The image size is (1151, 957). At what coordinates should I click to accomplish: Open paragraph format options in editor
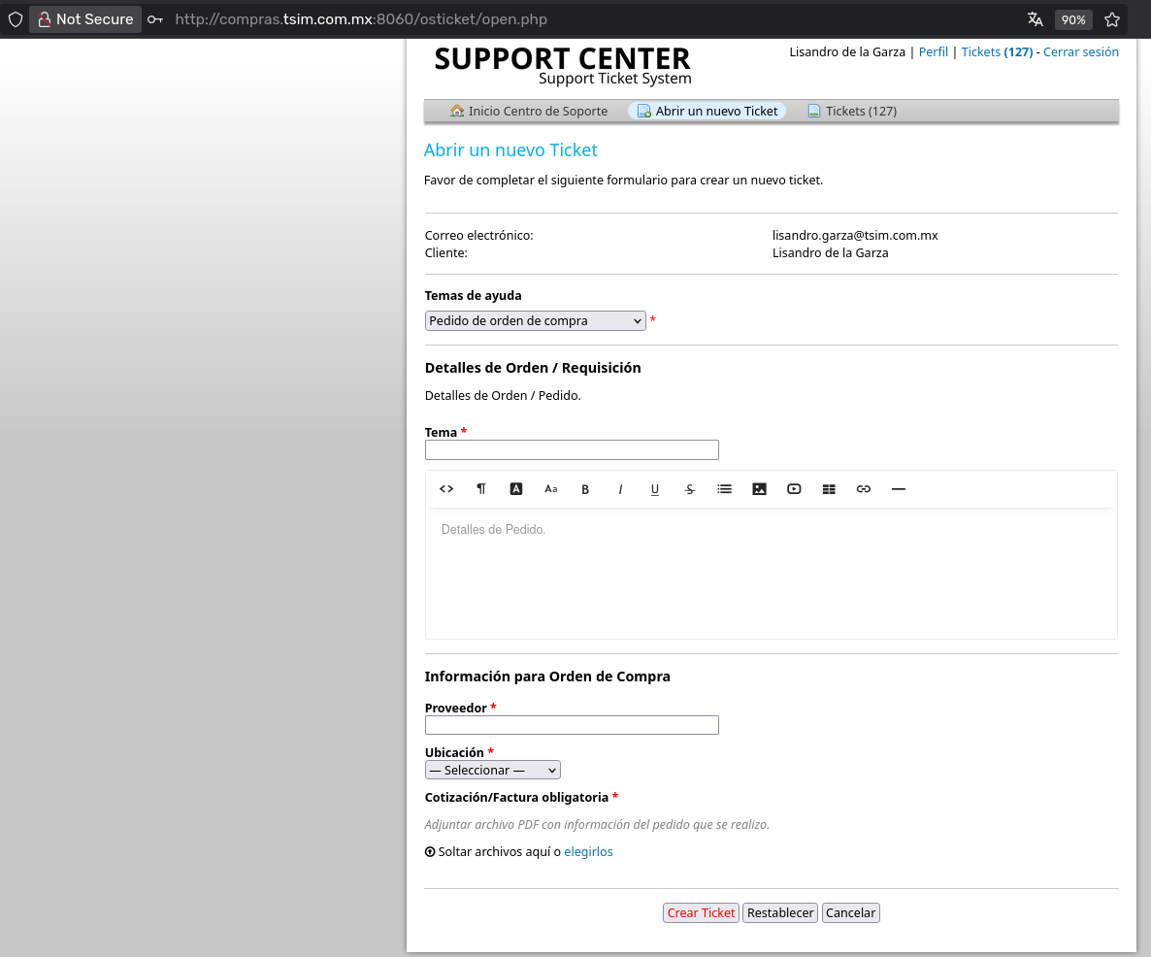481,489
